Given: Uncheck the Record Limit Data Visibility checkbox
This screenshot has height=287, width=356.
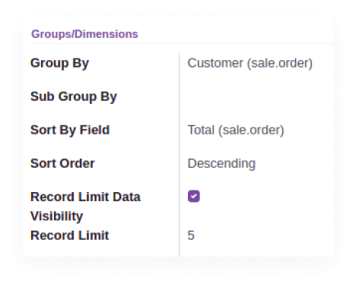Looking at the screenshot, I should tap(194, 196).
